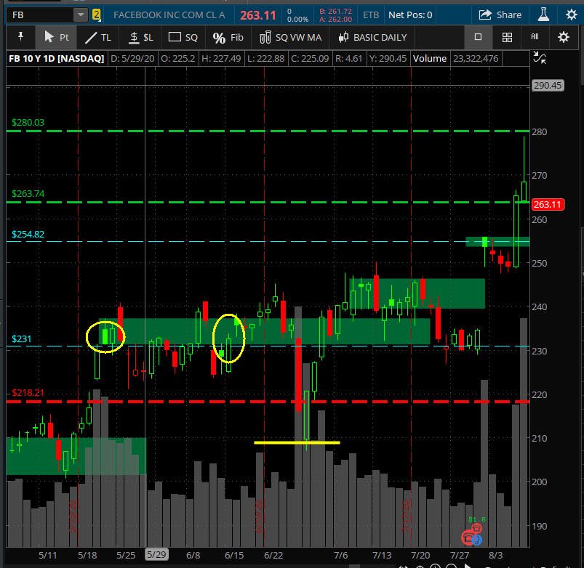Select the TL trendline drawing tool
Screen dimensions: 584x568
pos(98,37)
